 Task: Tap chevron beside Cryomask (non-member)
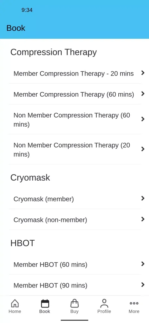coord(143,219)
